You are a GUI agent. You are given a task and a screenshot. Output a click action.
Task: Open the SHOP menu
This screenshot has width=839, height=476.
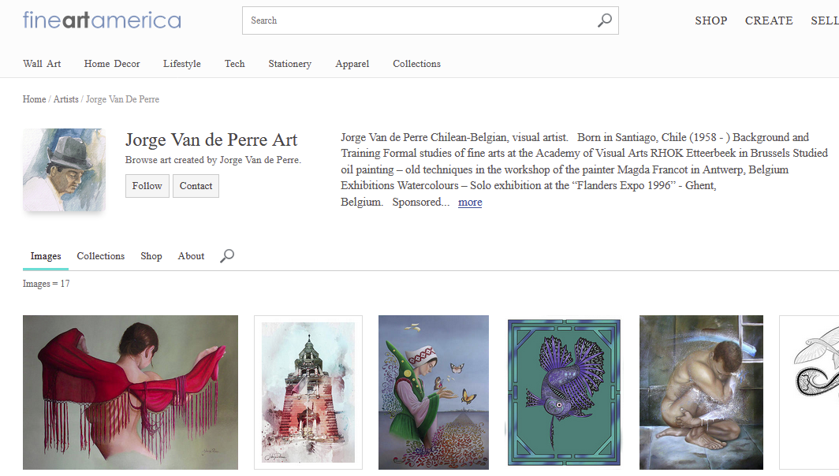pyautogui.click(x=710, y=20)
